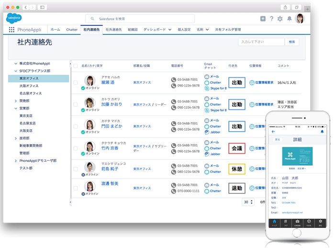Select 新規事業開発部 in the tree
This screenshot has width=335, height=248.
(31, 146)
